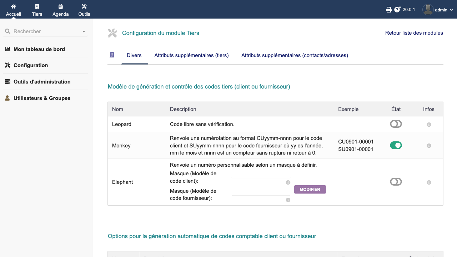Open the Tiers building icon menu
This screenshot has width=457, height=257.
pos(37,6)
